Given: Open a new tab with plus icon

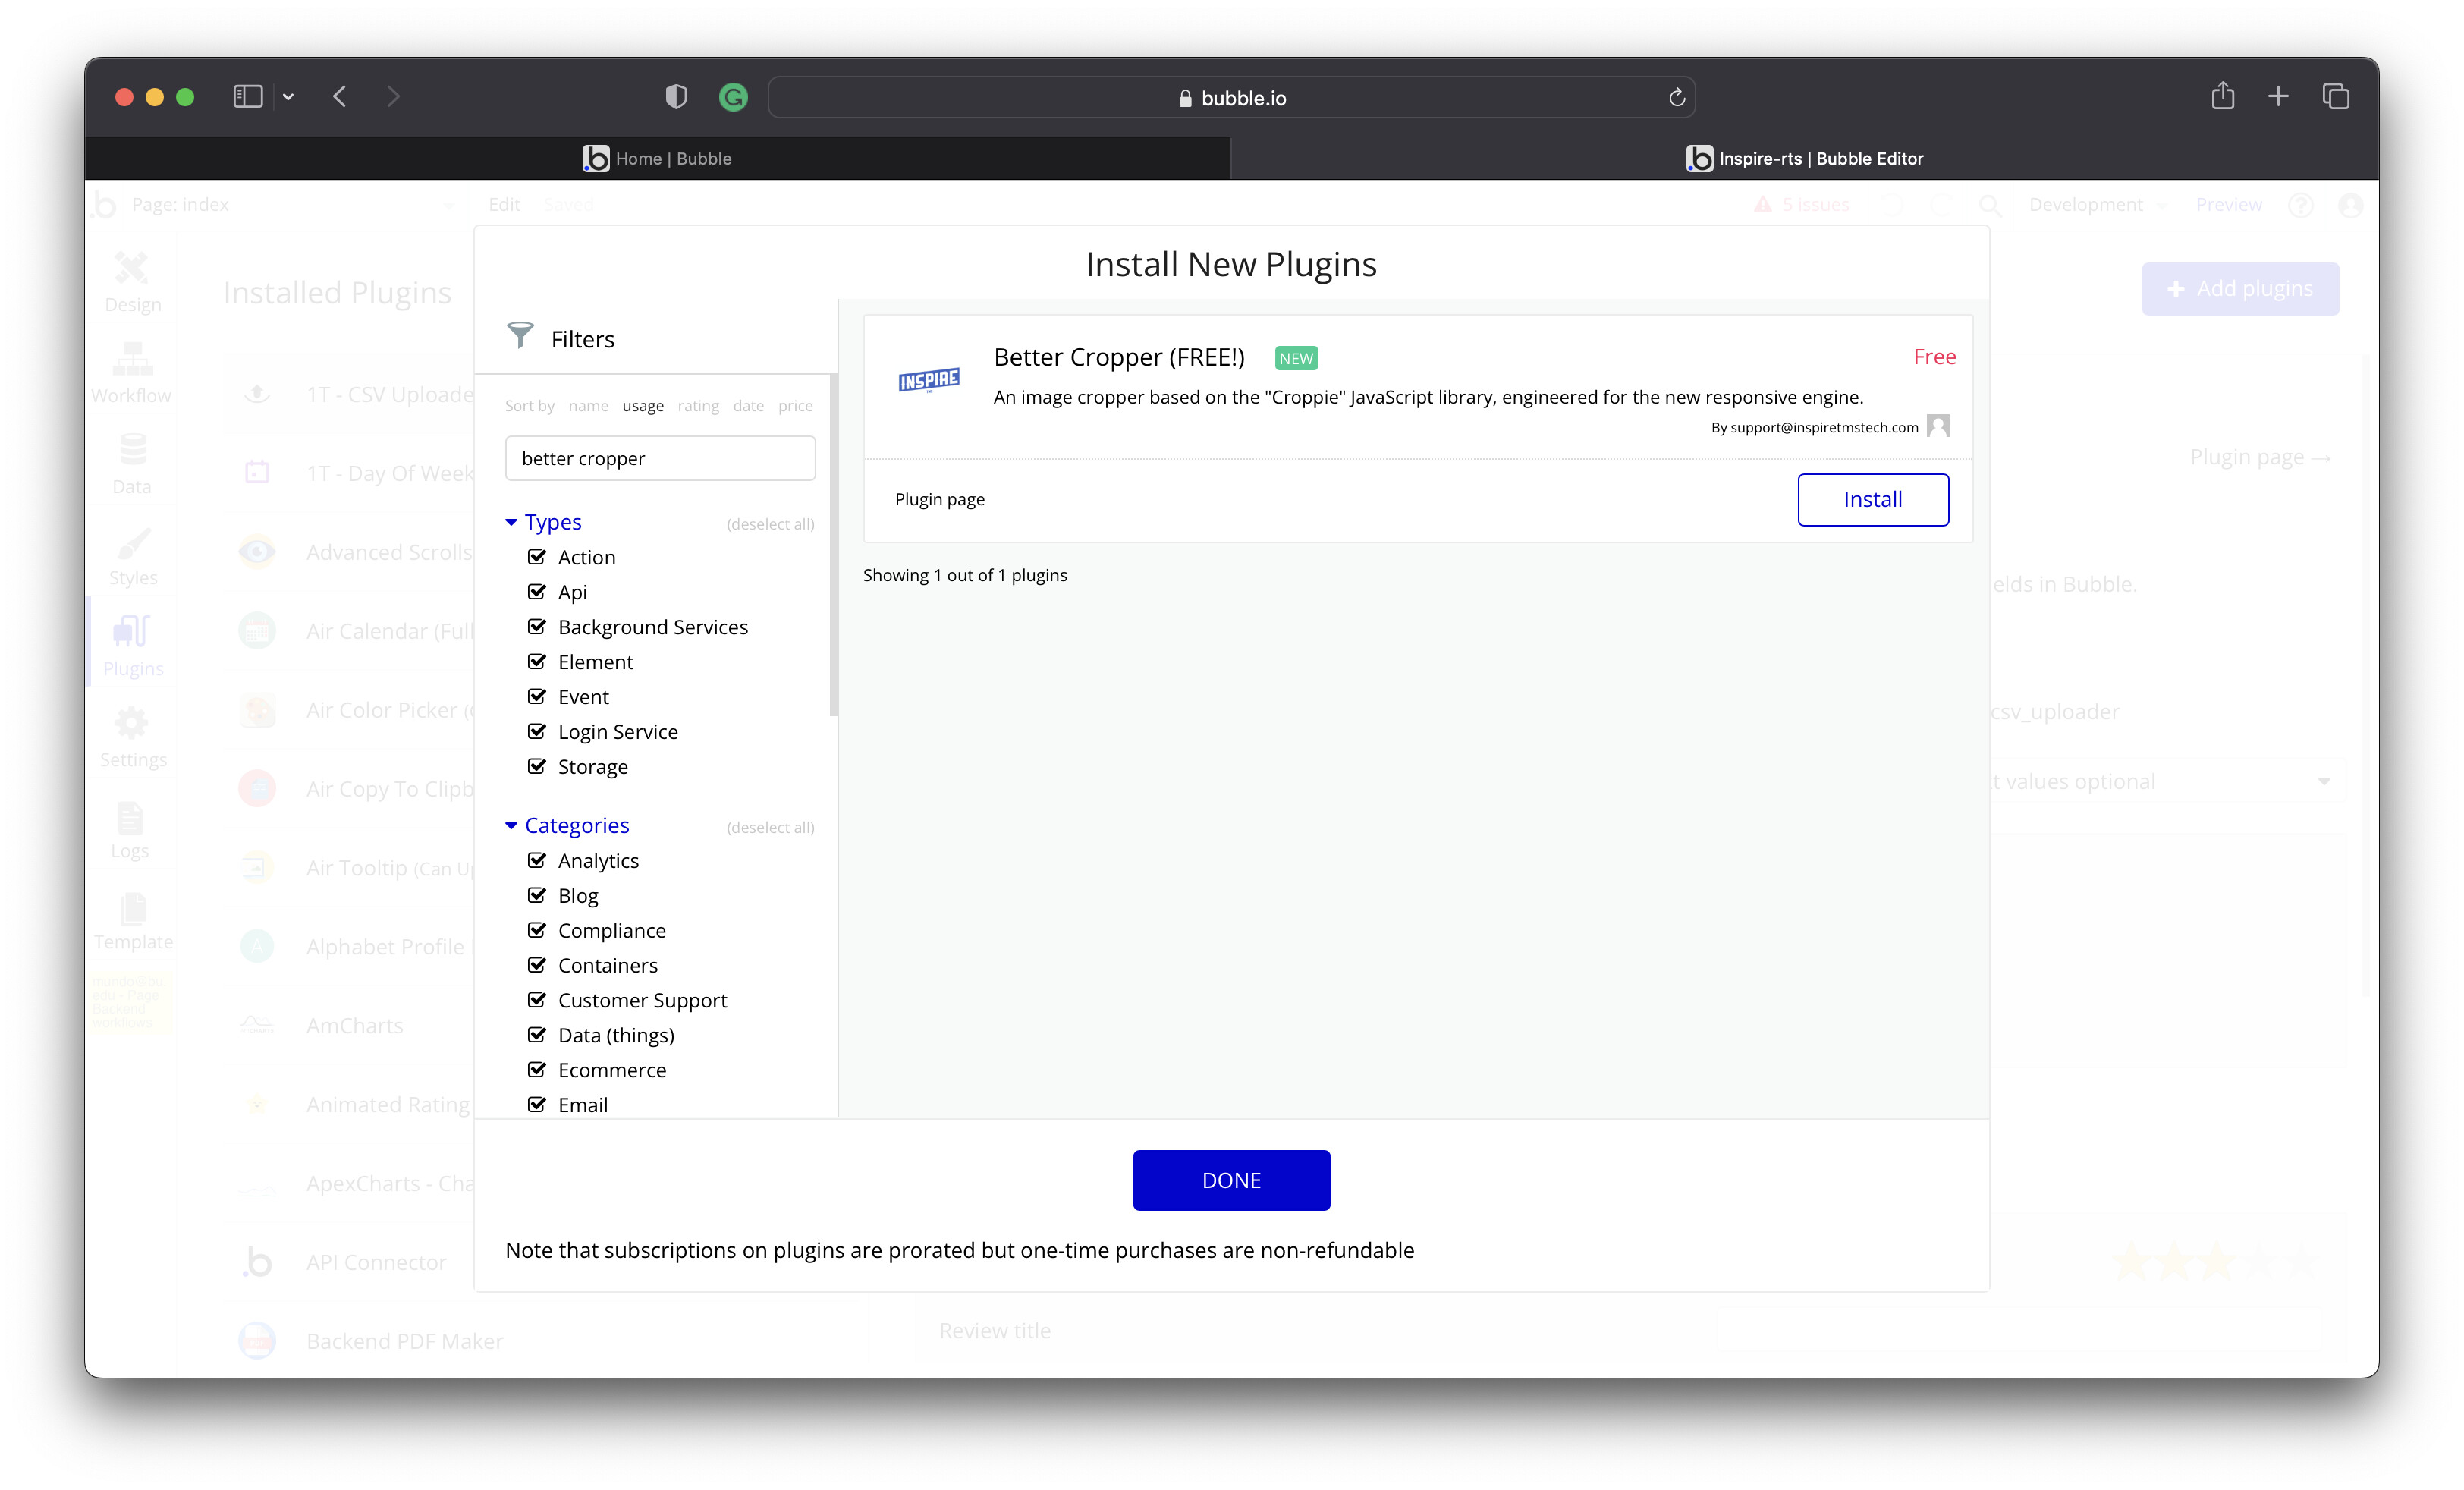Looking at the screenshot, I should [x=2278, y=96].
